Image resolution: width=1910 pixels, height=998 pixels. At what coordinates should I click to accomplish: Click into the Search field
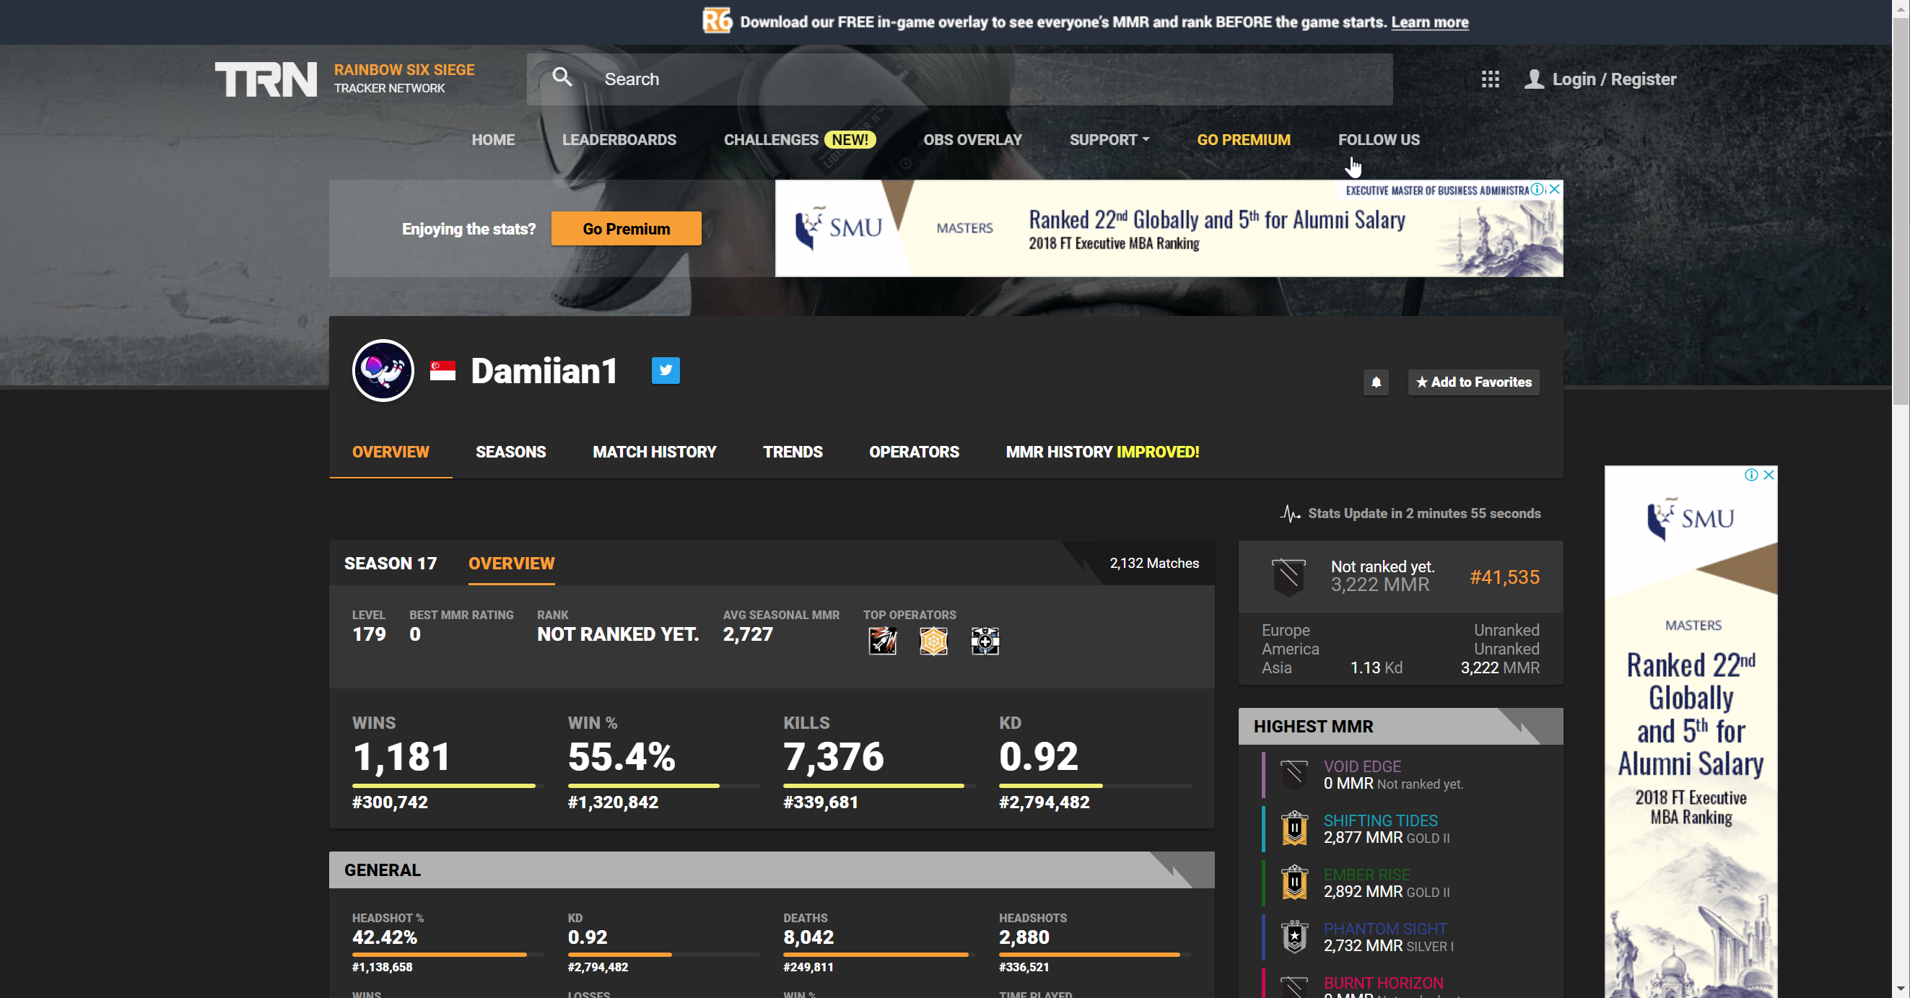(x=964, y=79)
